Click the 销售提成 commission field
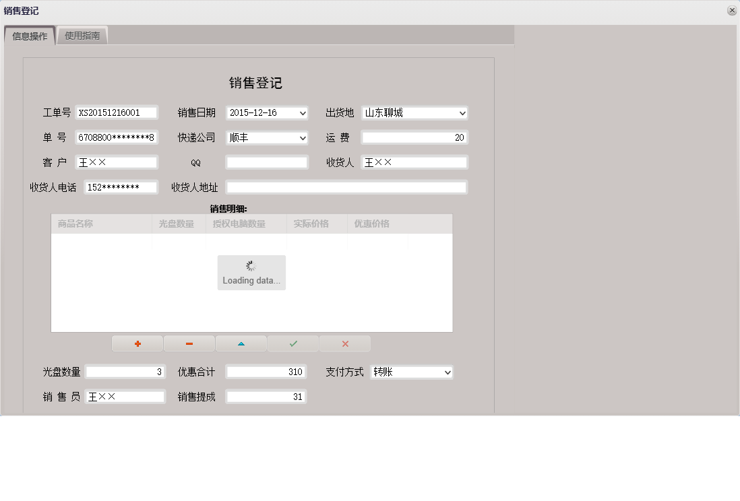This screenshot has height=501, width=740. 266,396
